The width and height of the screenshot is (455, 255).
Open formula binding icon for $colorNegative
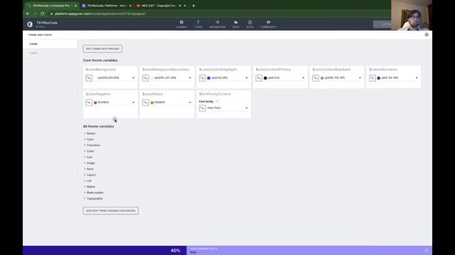[89, 102]
